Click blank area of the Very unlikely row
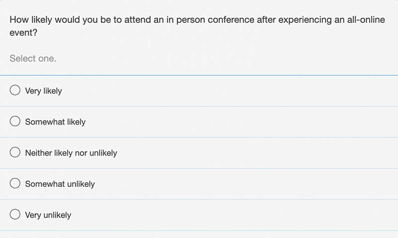 coord(233,215)
